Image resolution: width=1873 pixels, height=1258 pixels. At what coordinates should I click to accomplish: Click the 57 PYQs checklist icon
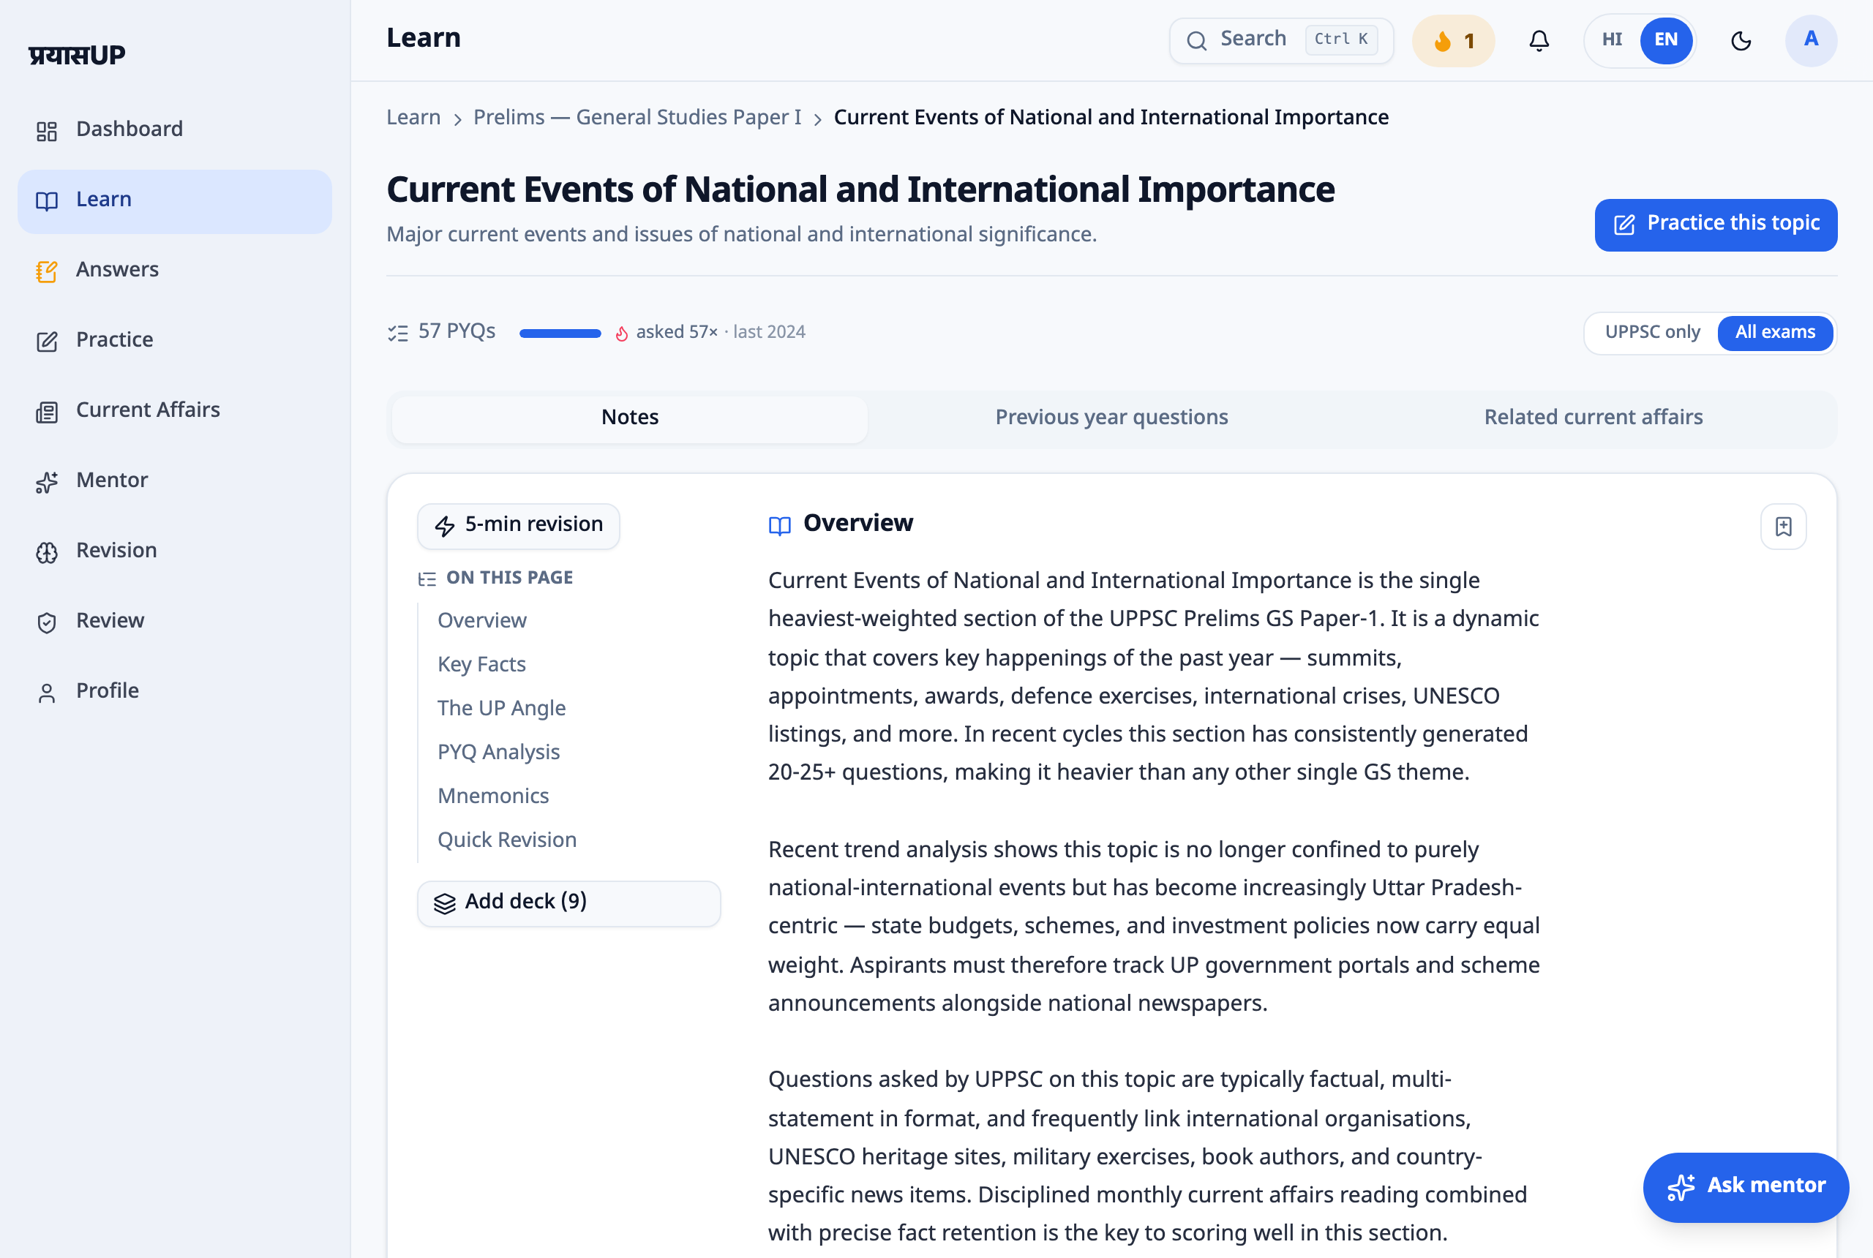[x=397, y=333]
